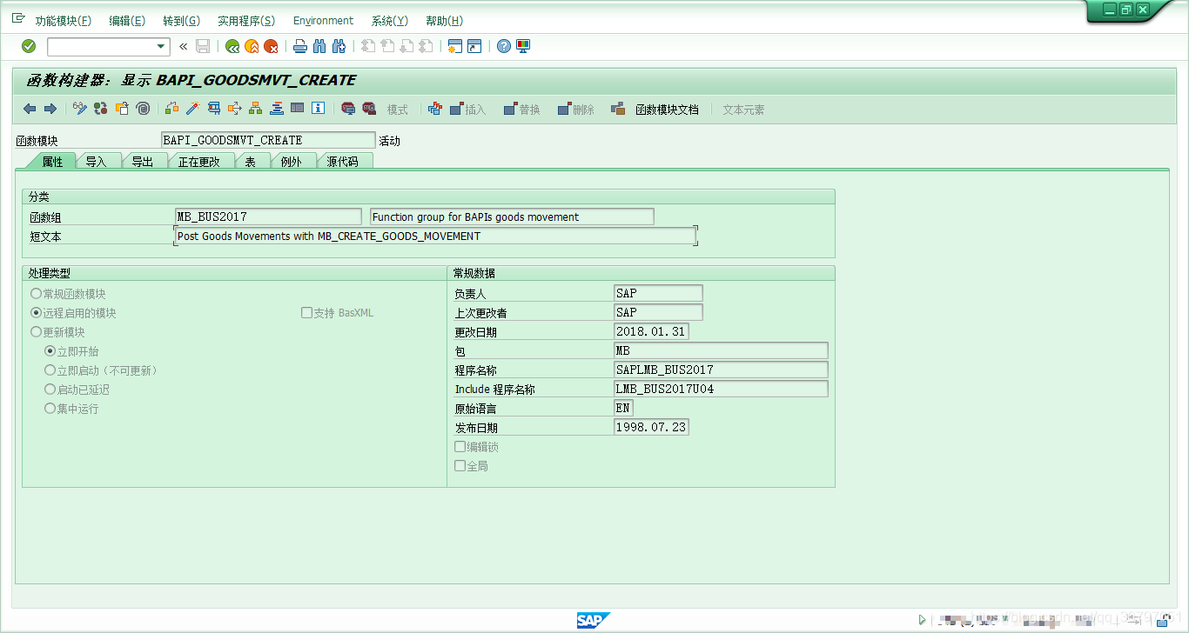Open the 功能模块(F) menu

63,21
